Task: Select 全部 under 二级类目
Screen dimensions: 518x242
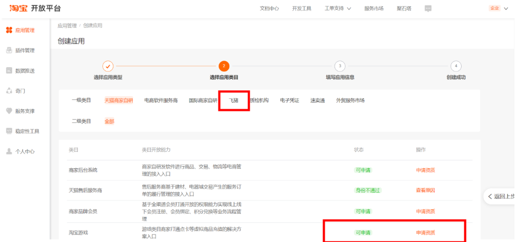Action: [110, 121]
